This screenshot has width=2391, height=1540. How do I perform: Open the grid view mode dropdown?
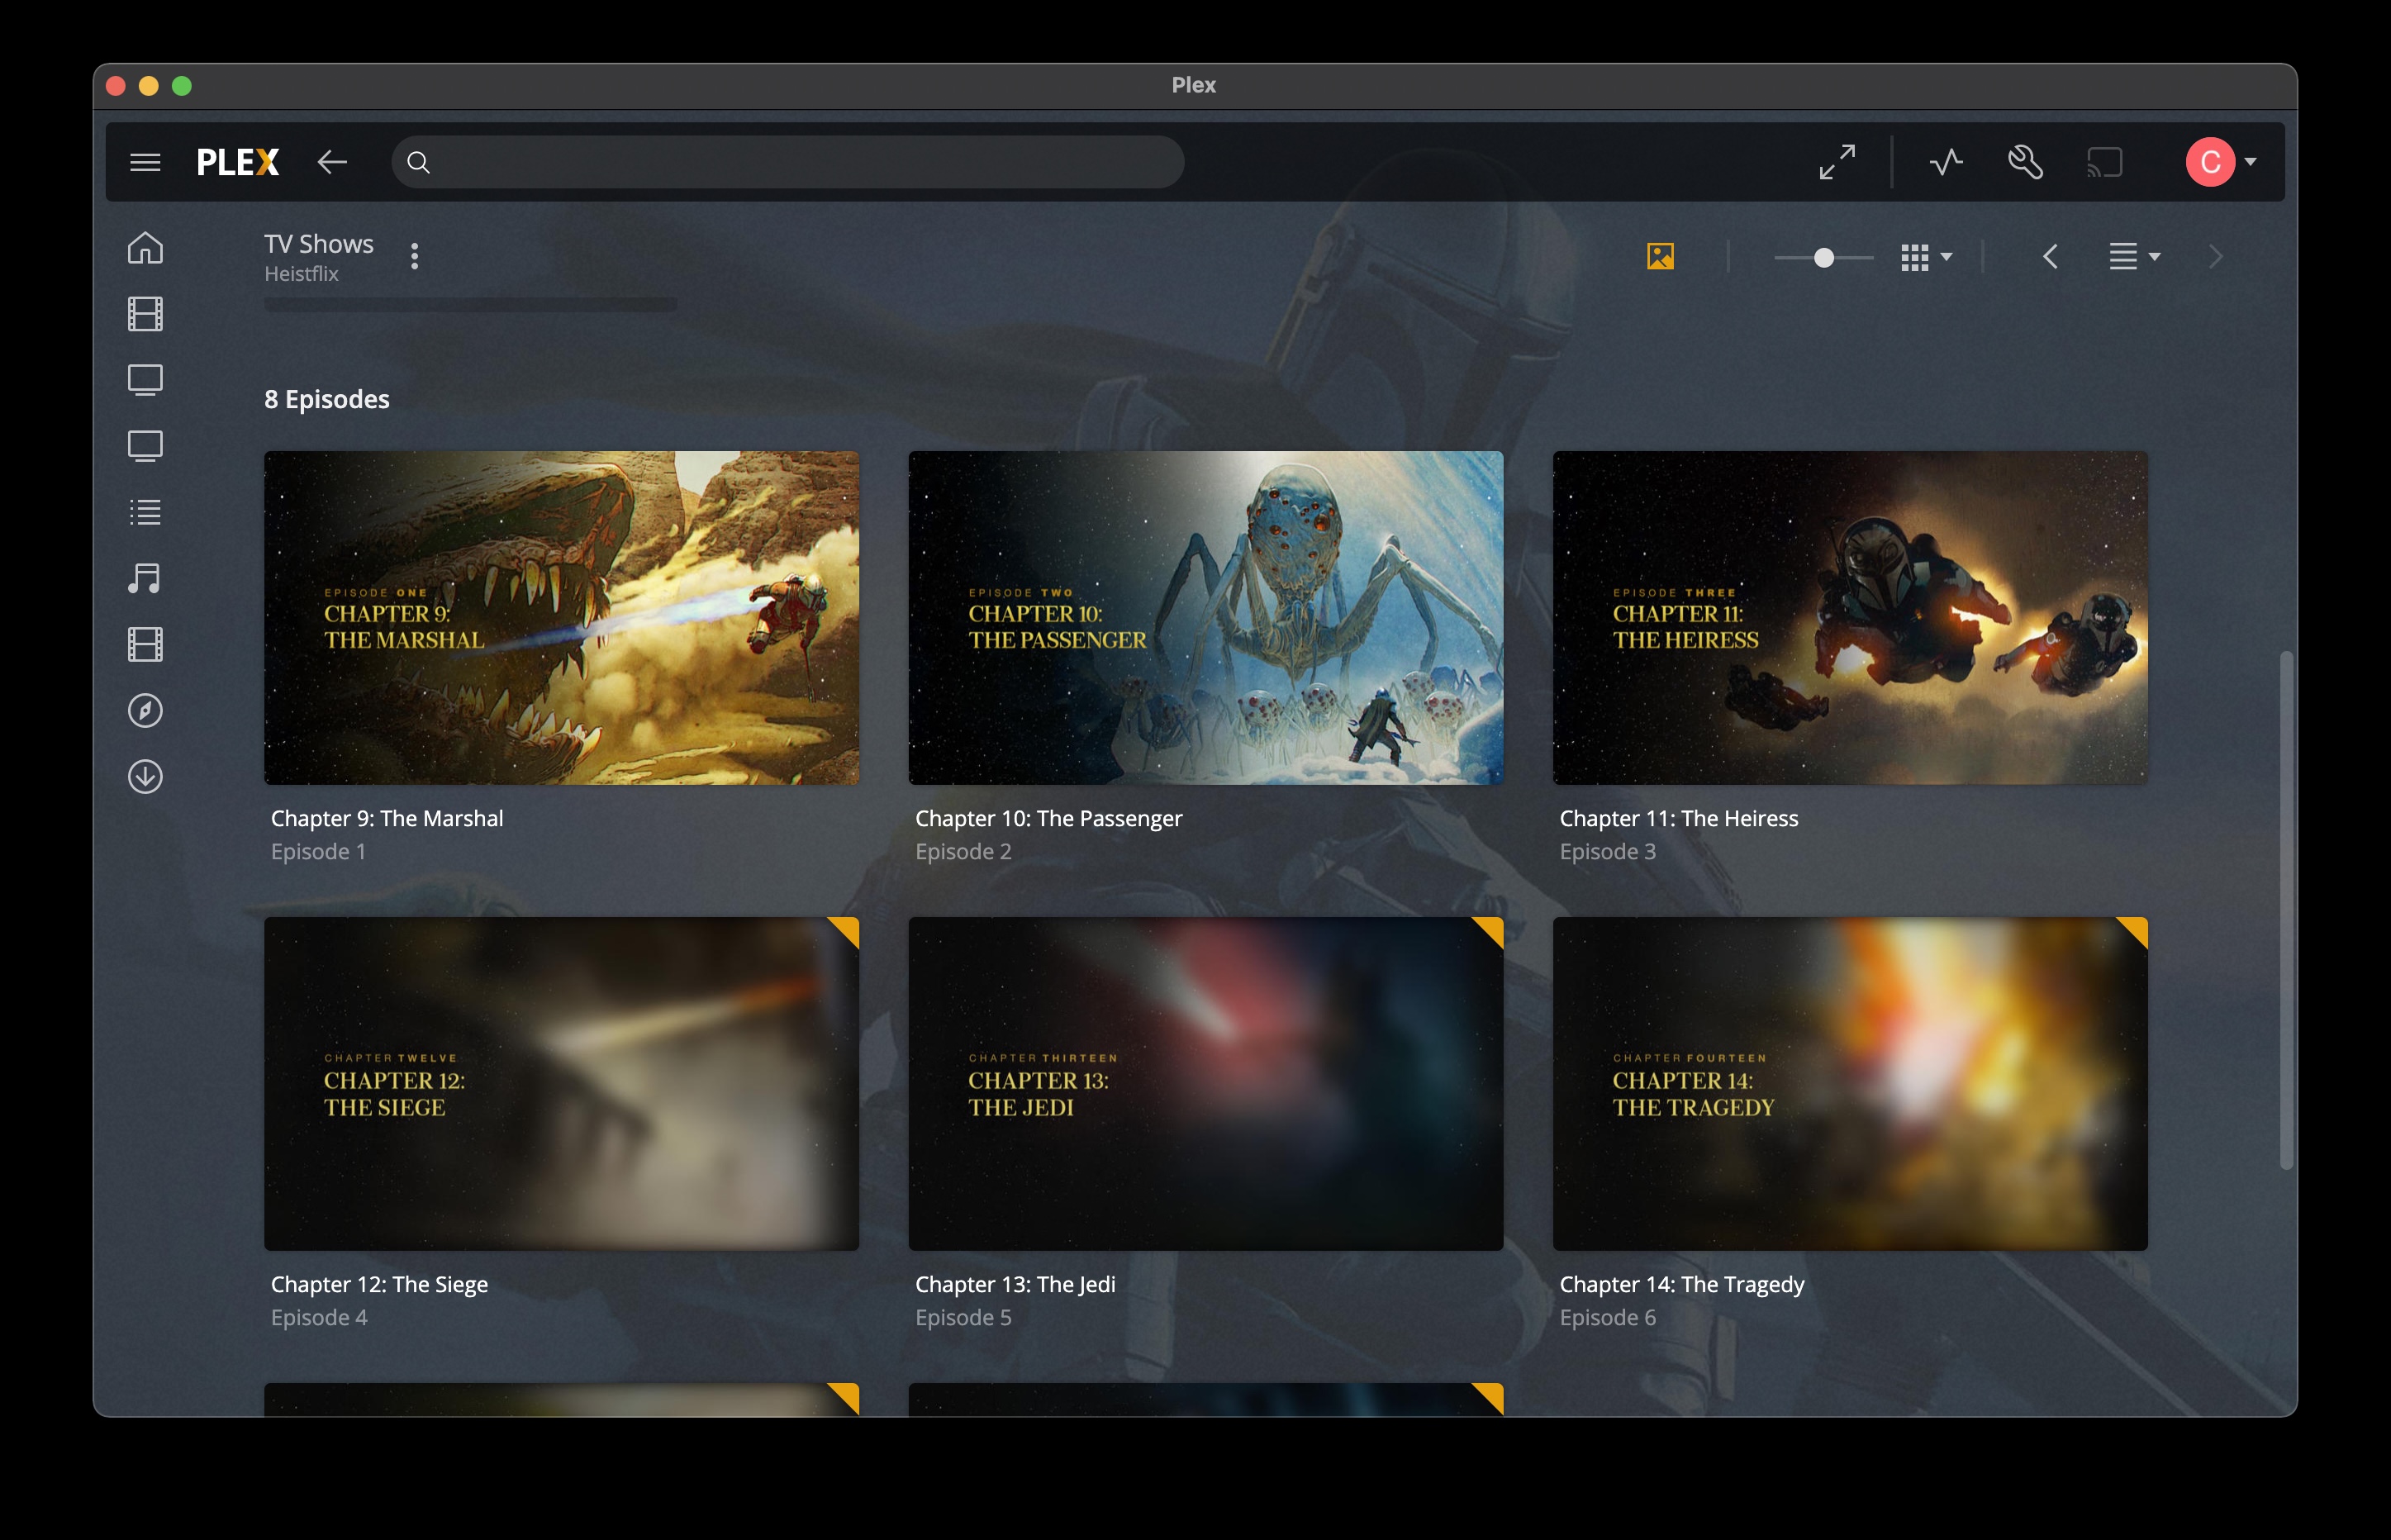click(1926, 257)
